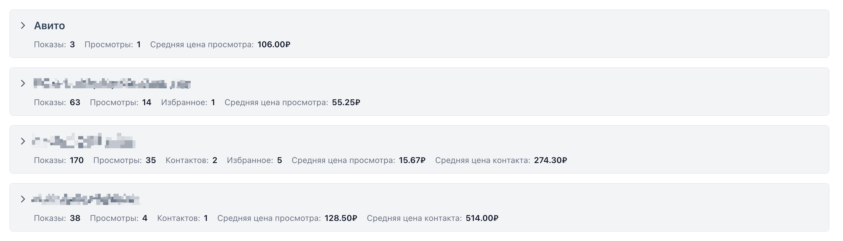Select the 274.30₽ average contact price
Screen dimensions: 843x241
pyautogui.click(x=550, y=160)
